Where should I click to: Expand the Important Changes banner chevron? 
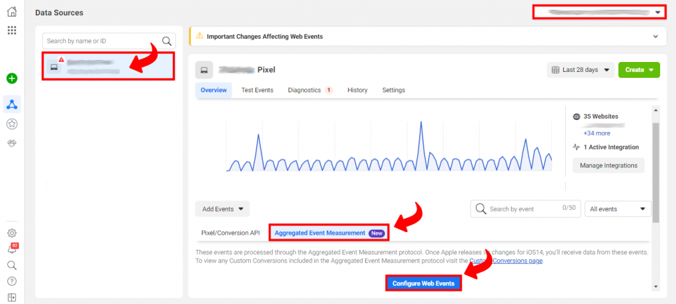pyautogui.click(x=656, y=37)
